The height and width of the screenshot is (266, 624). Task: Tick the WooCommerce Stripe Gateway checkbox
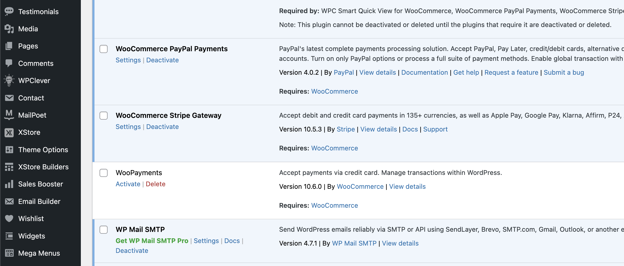click(x=104, y=116)
